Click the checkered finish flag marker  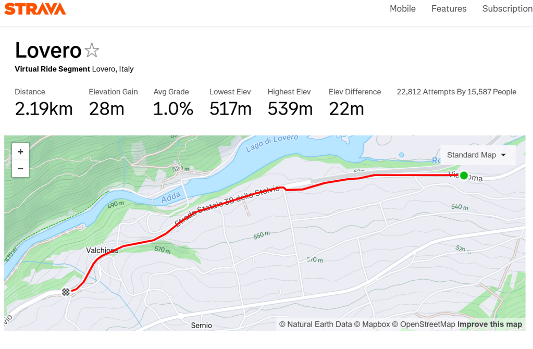coord(66,292)
